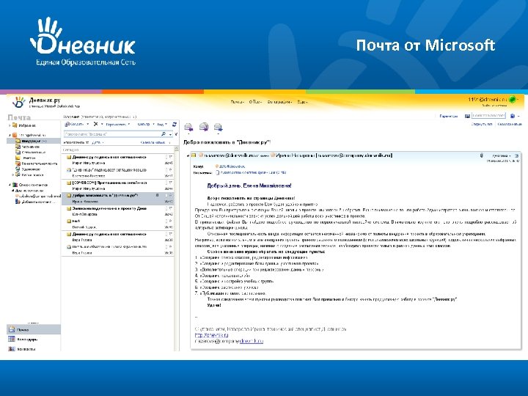This screenshot has width=528, height=396.
Task: Open the Отправленные sent folder
Action: pos(30,153)
